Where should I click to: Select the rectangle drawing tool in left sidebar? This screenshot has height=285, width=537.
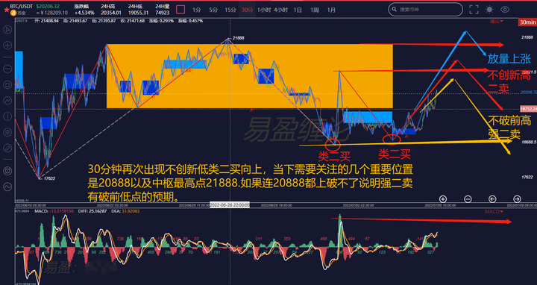tap(7, 84)
